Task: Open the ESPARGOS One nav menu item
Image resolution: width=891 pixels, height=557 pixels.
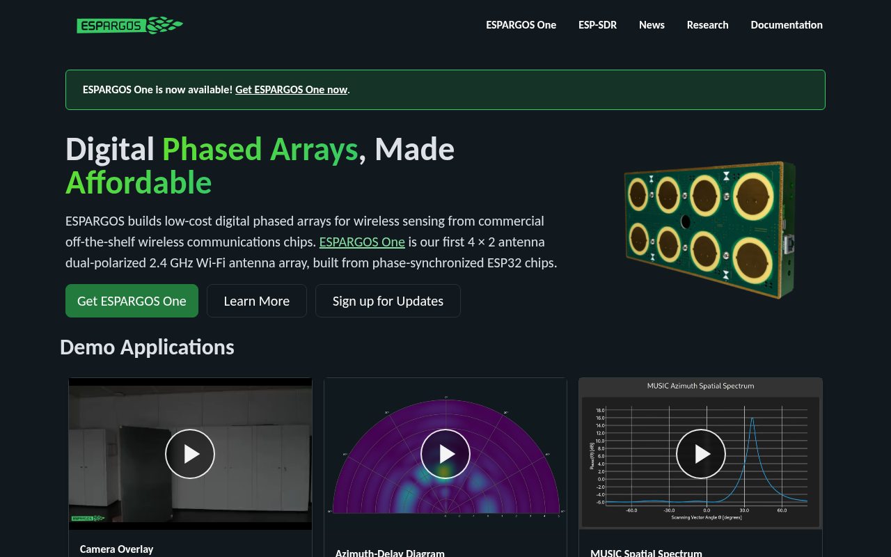Action: [x=521, y=25]
